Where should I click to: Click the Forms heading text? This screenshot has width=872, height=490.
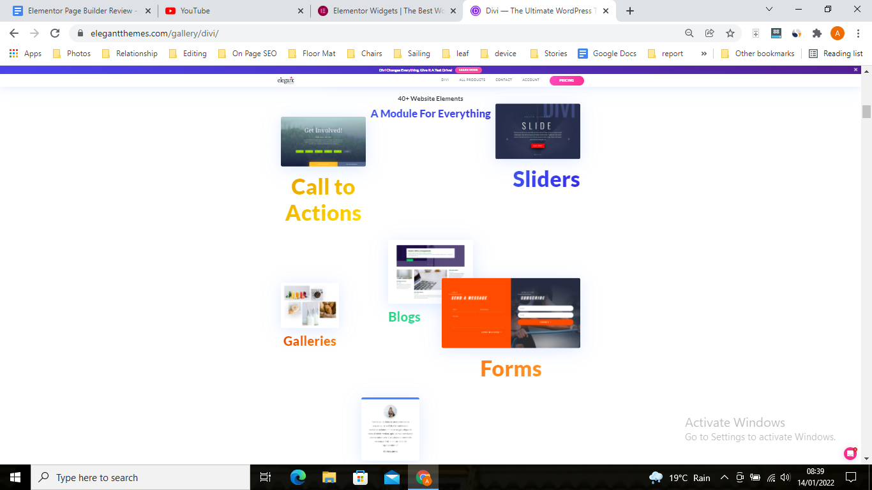pos(511,369)
